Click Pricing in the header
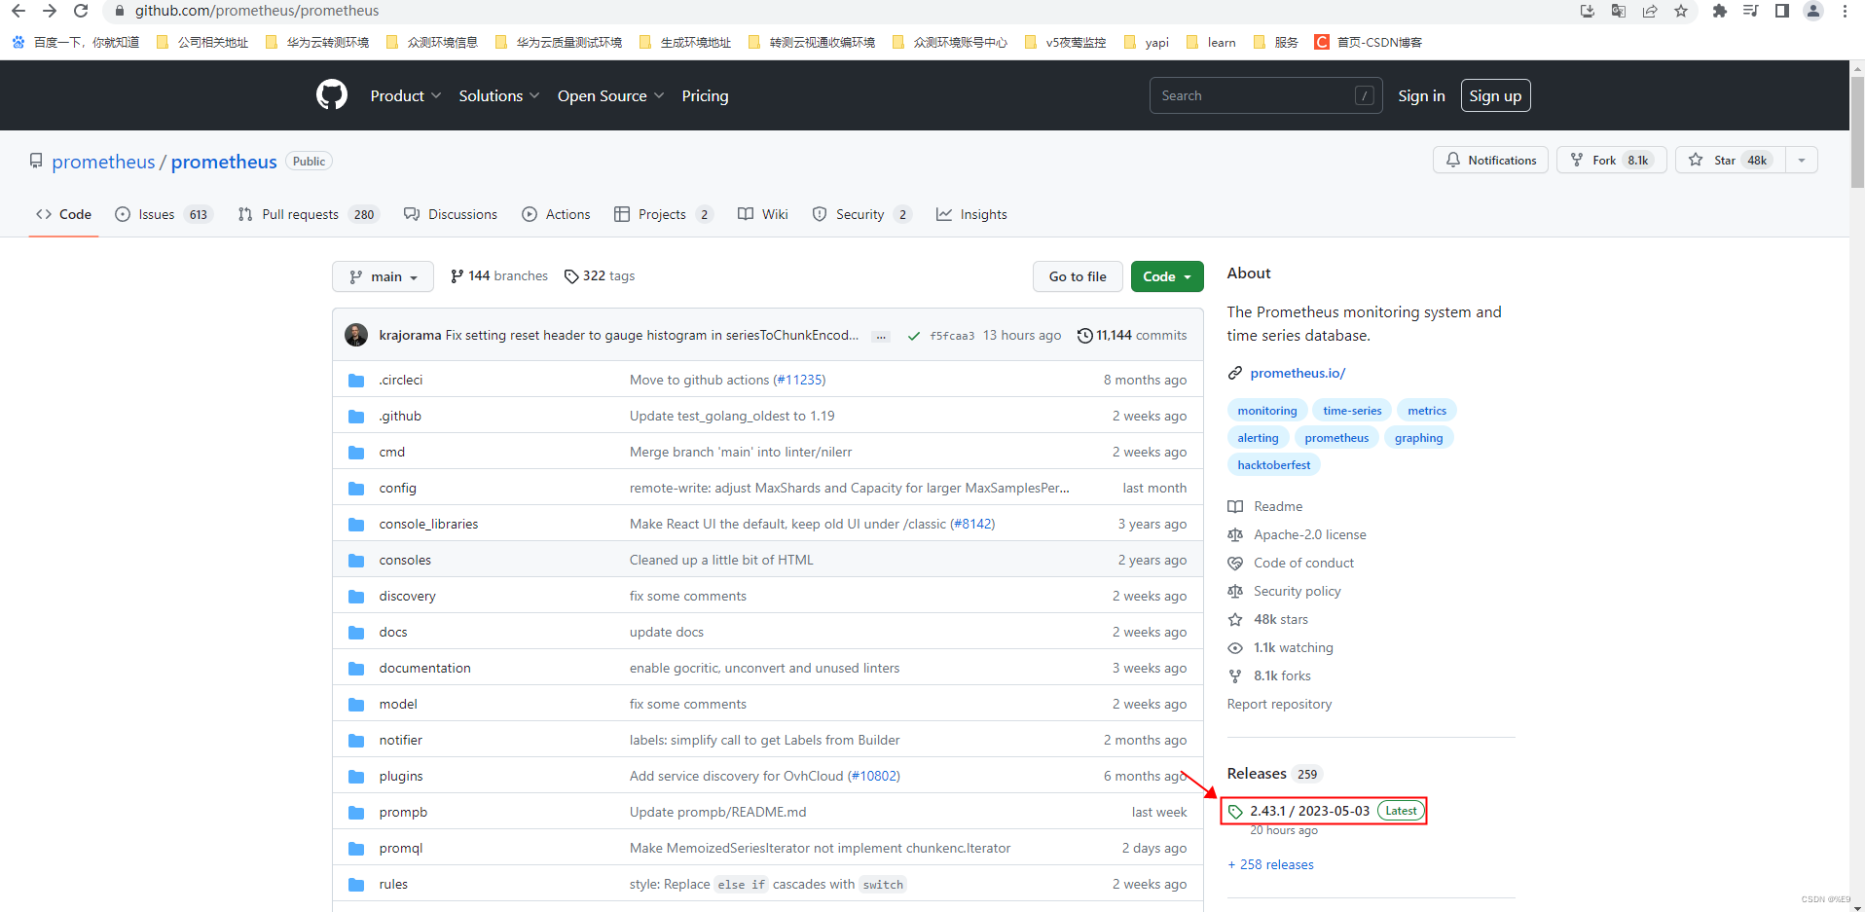Viewport: 1865px width, 912px height. click(x=705, y=95)
